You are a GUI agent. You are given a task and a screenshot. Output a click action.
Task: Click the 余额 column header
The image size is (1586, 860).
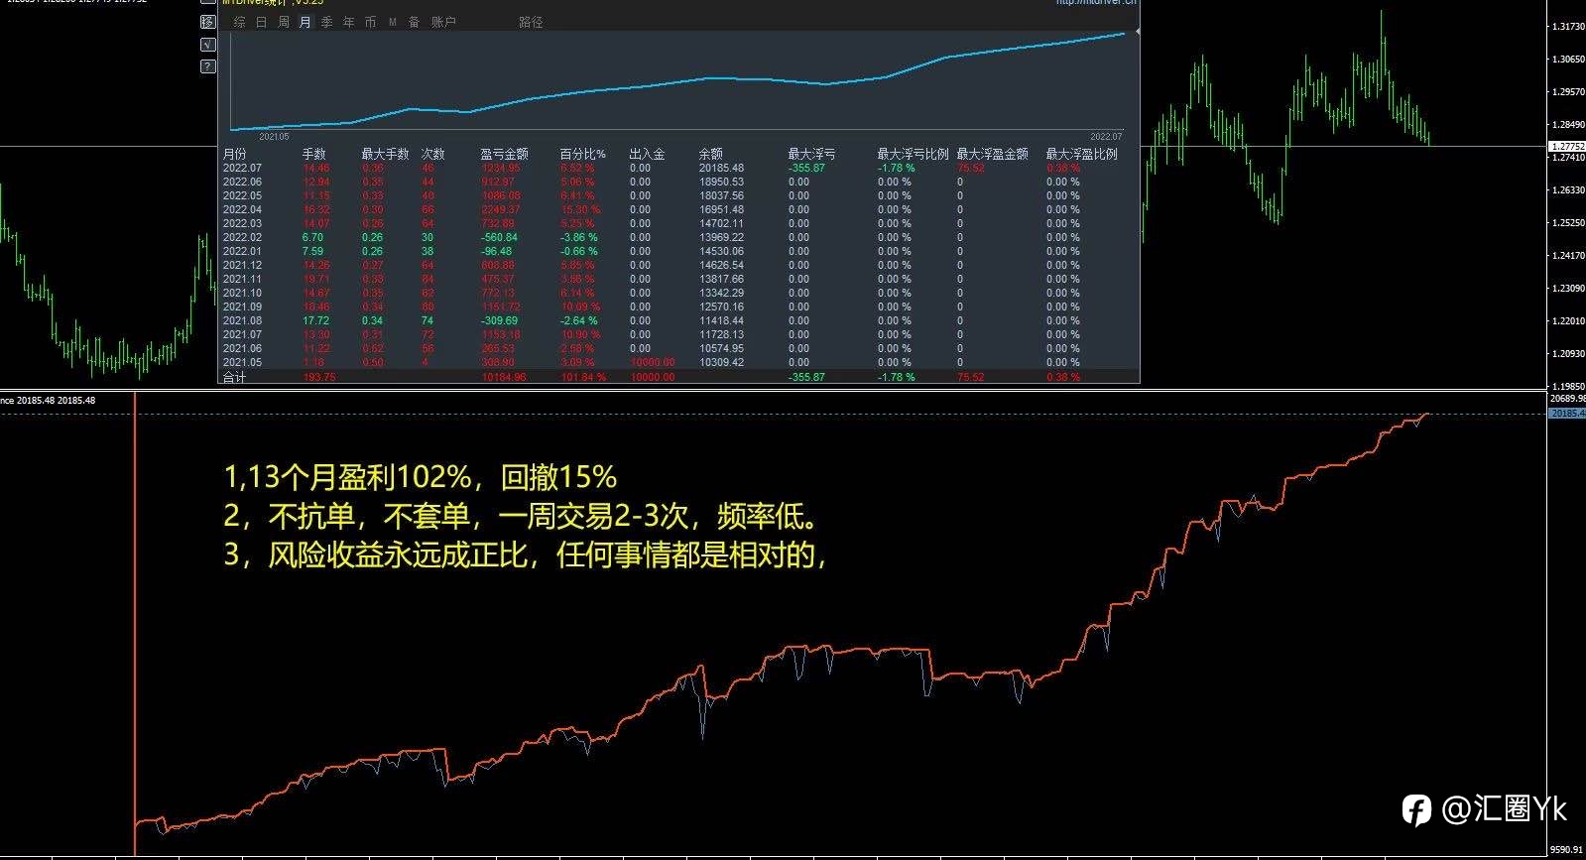pos(710,154)
